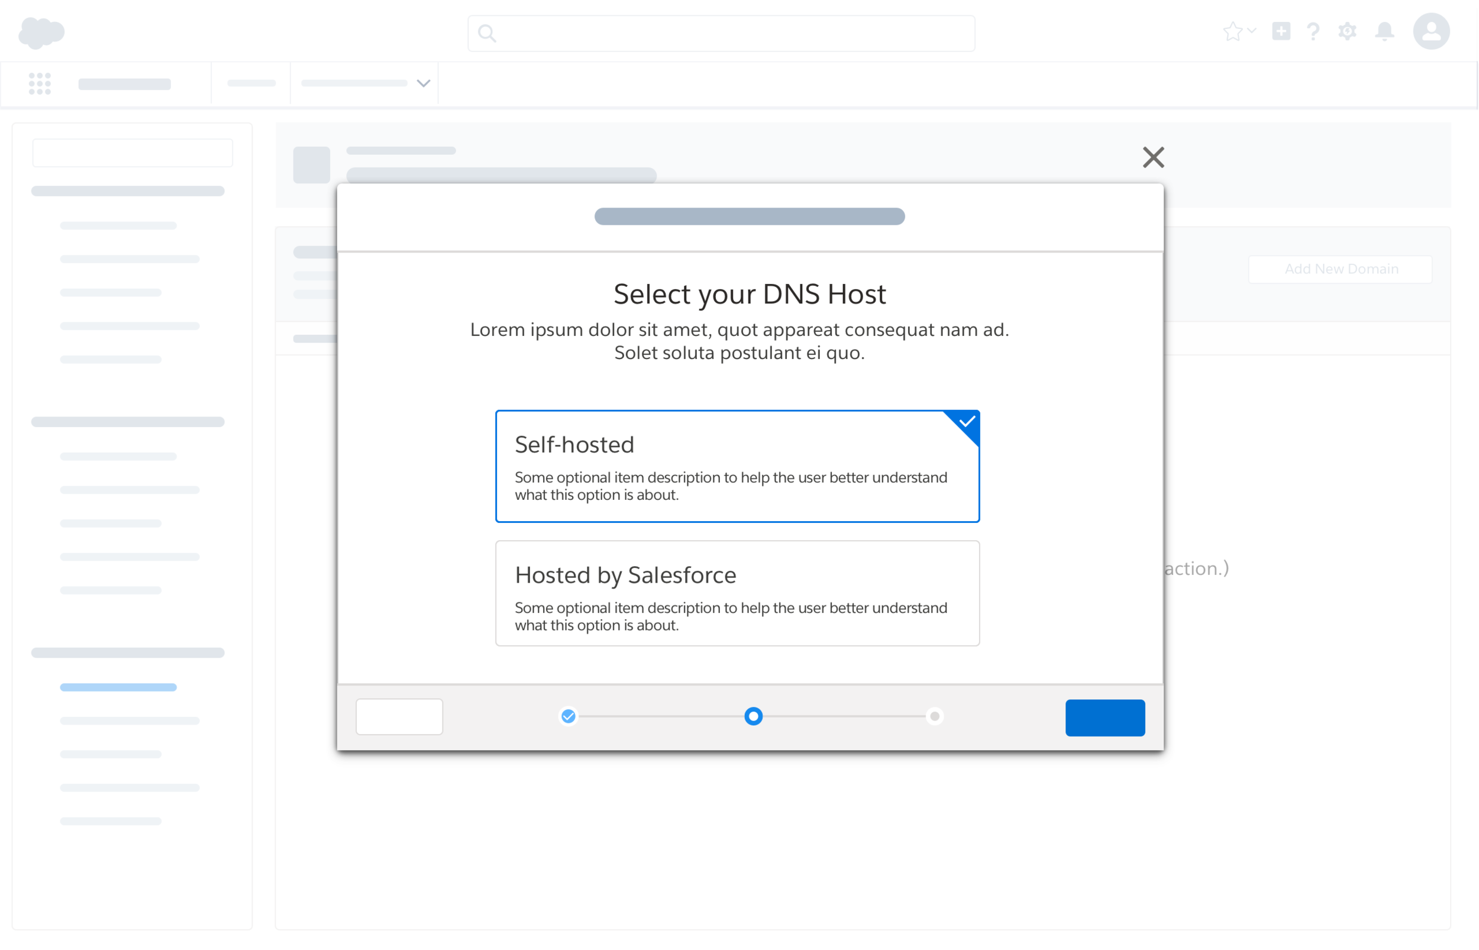The width and height of the screenshot is (1479, 950).
Task: Go to the completed first wizard step
Action: (568, 716)
